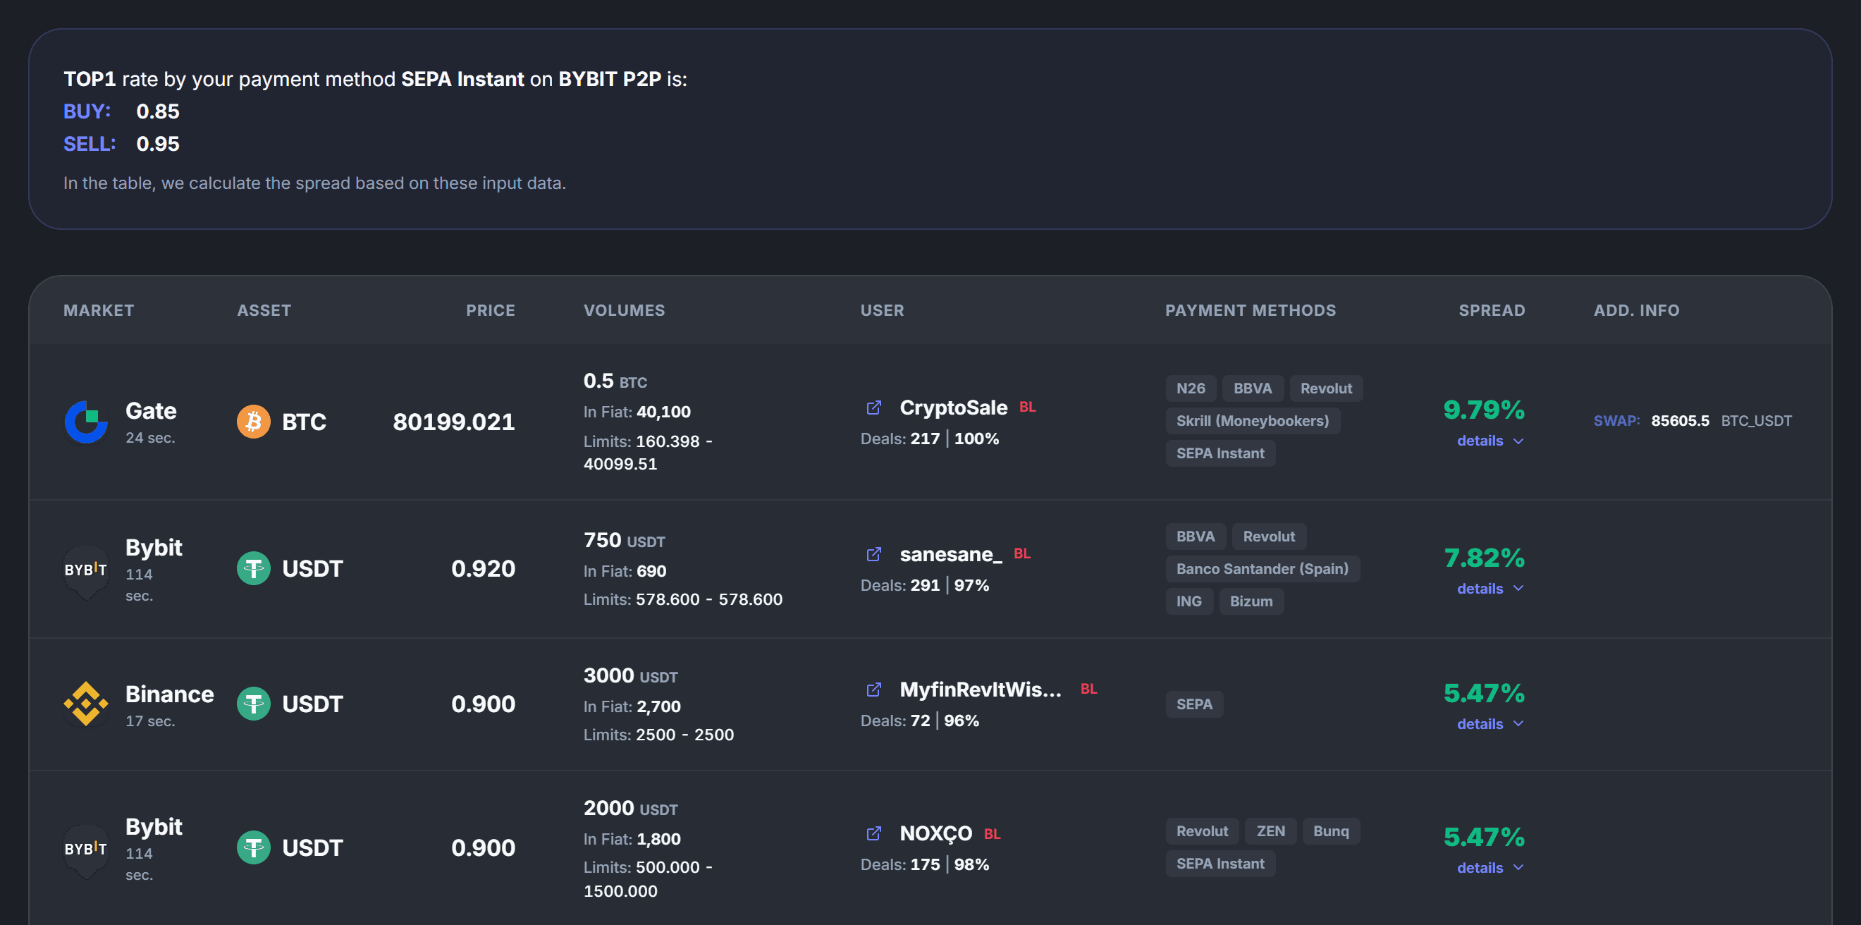Click USDT icon in the 0.920 row
1861x925 pixels.
(254, 569)
